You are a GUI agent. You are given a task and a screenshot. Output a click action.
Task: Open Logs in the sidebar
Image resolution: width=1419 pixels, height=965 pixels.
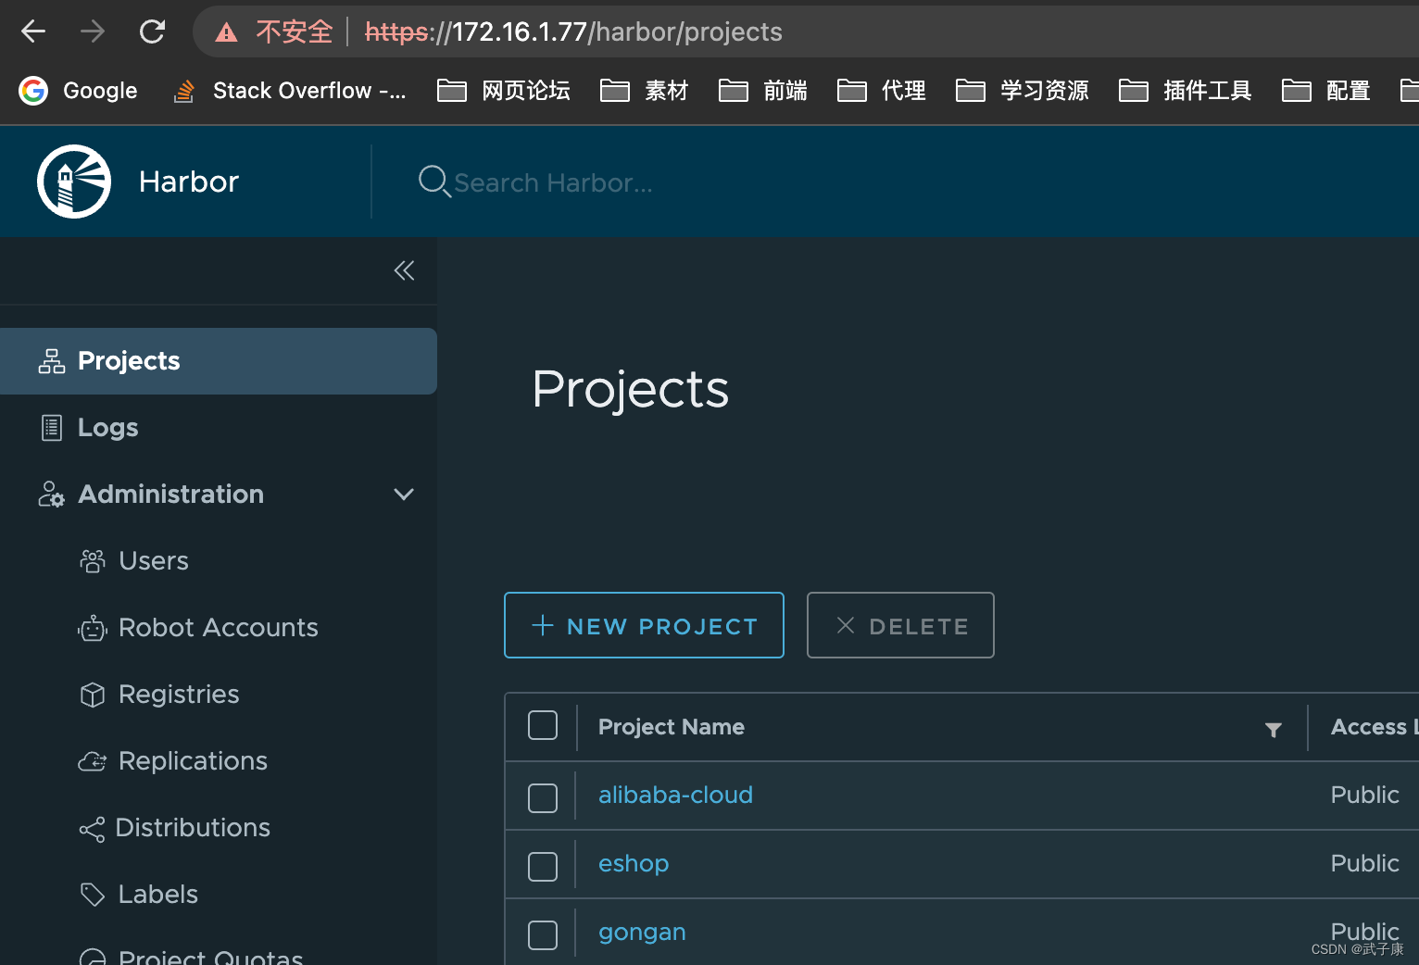click(x=107, y=428)
